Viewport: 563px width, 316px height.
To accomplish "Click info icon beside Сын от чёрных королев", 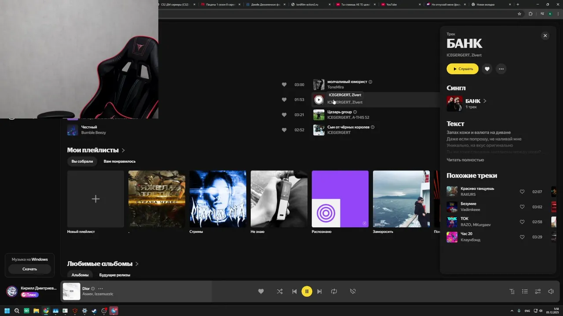I will click(x=373, y=127).
